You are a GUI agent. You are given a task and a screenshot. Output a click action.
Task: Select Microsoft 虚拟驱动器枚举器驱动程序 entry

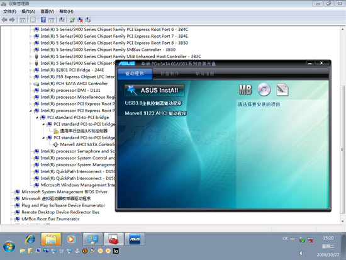(x=56, y=199)
